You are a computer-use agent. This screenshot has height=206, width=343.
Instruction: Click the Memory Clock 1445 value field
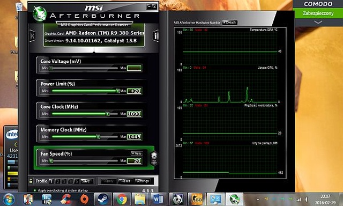[x=135, y=137]
